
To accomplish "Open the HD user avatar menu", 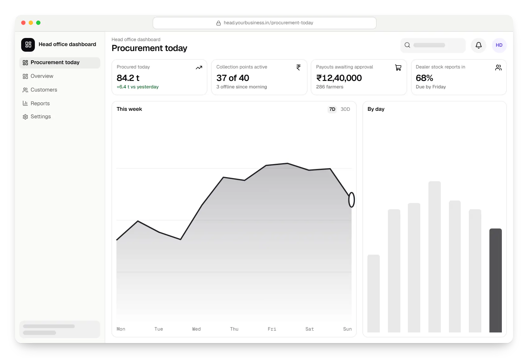I will (499, 45).
